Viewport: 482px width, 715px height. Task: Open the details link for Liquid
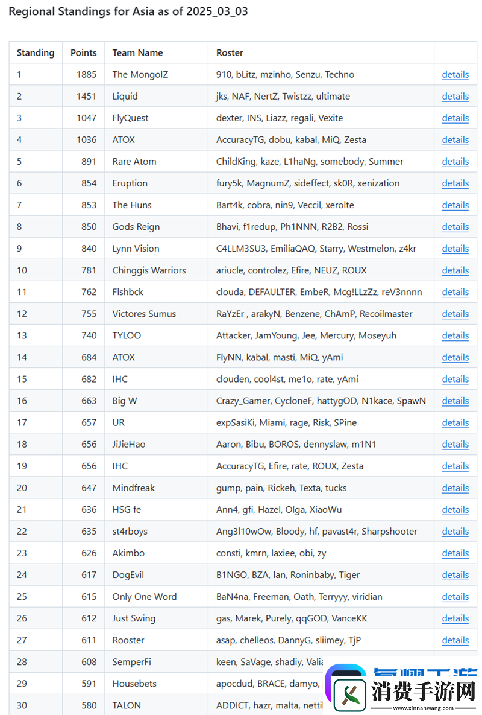pos(455,96)
